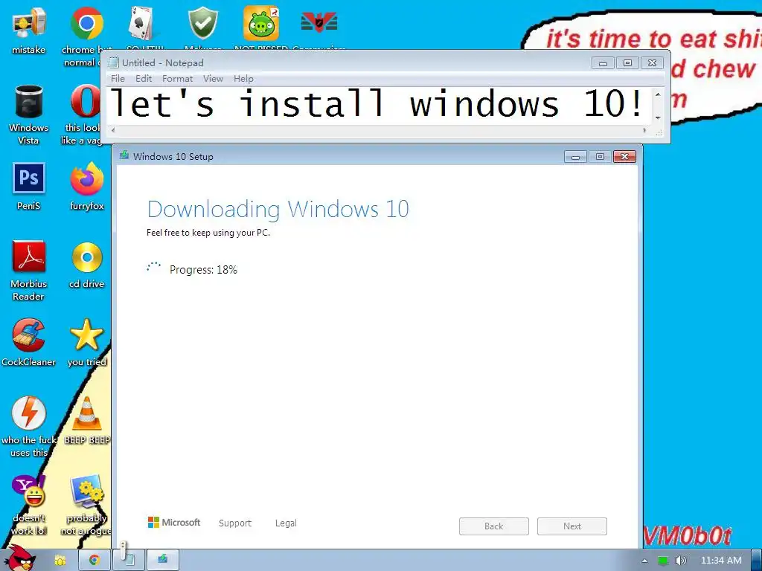The width and height of the screenshot is (762, 571).
Task: Minimize the Windows 10 Setup window
Action: [575, 157]
